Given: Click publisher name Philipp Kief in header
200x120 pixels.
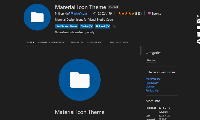Looking at the screenshot, I should pos(62,14).
